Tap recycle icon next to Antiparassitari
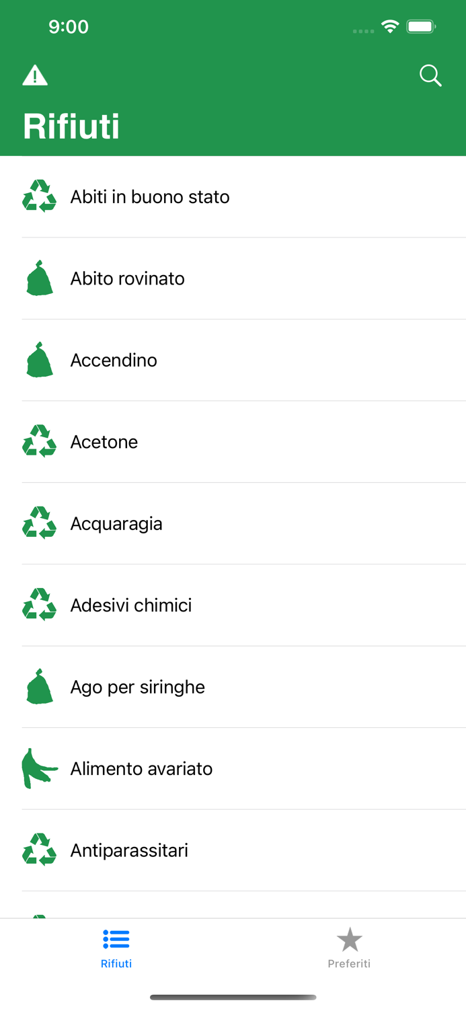 coord(39,850)
